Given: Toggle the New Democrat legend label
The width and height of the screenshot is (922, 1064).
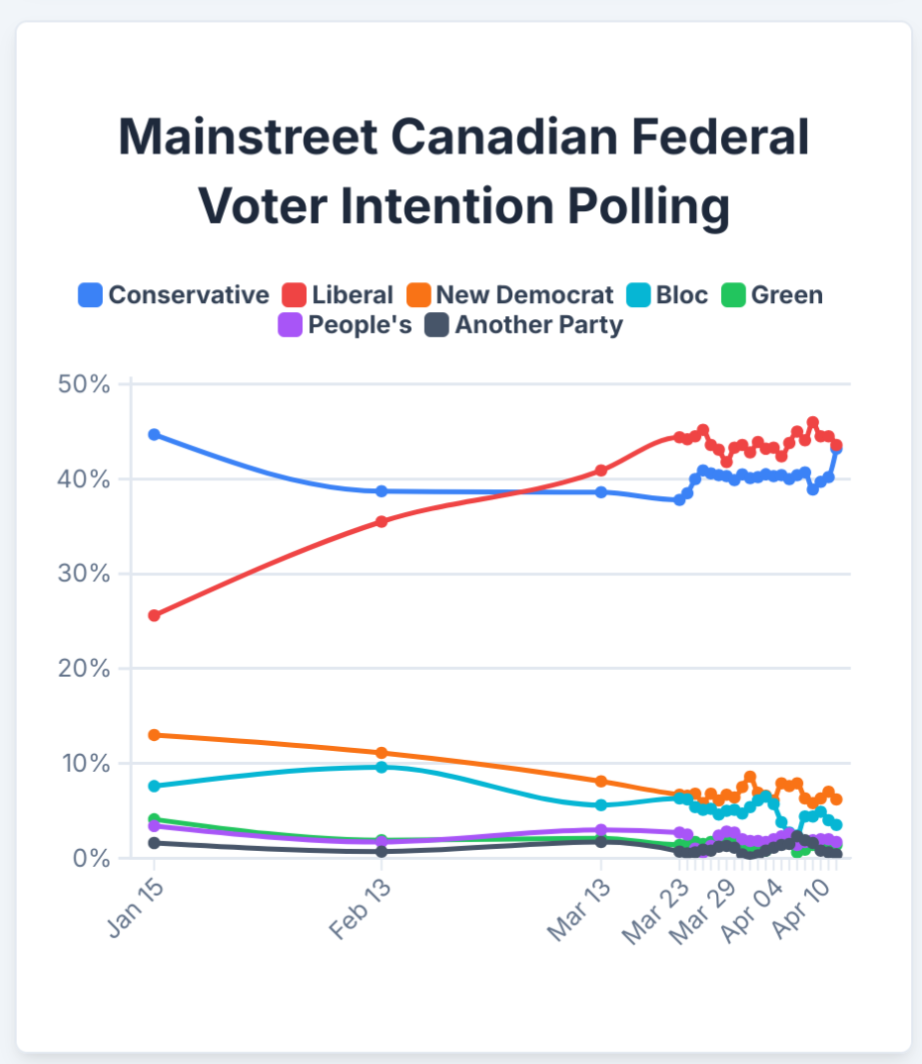Looking at the screenshot, I should tap(525, 294).
